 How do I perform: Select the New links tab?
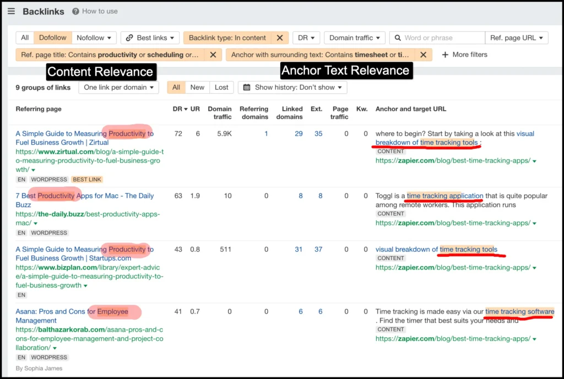click(197, 88)
